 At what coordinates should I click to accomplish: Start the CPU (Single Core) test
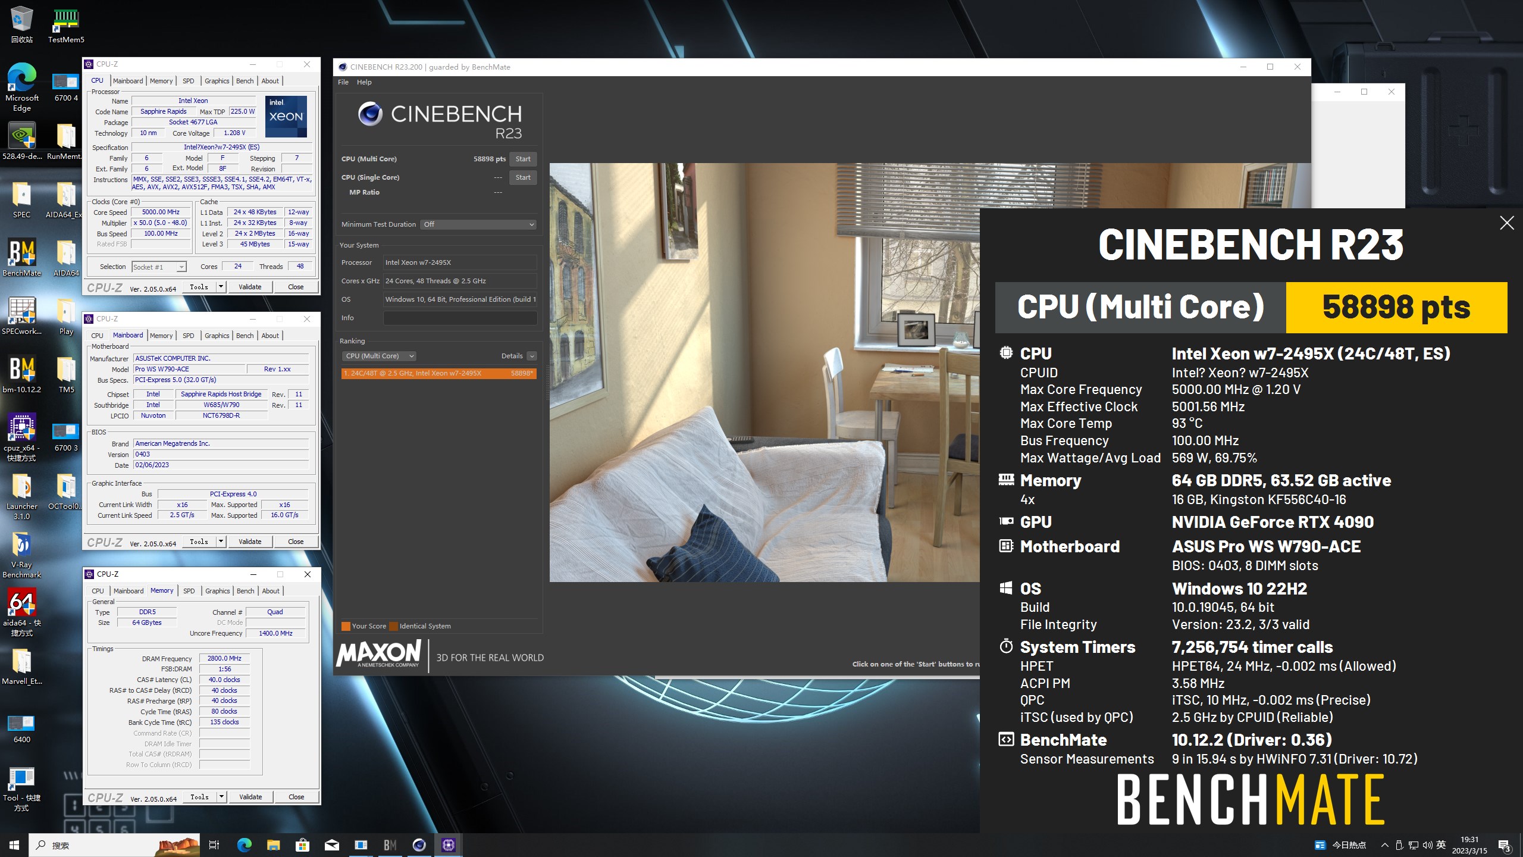(523, 177)
